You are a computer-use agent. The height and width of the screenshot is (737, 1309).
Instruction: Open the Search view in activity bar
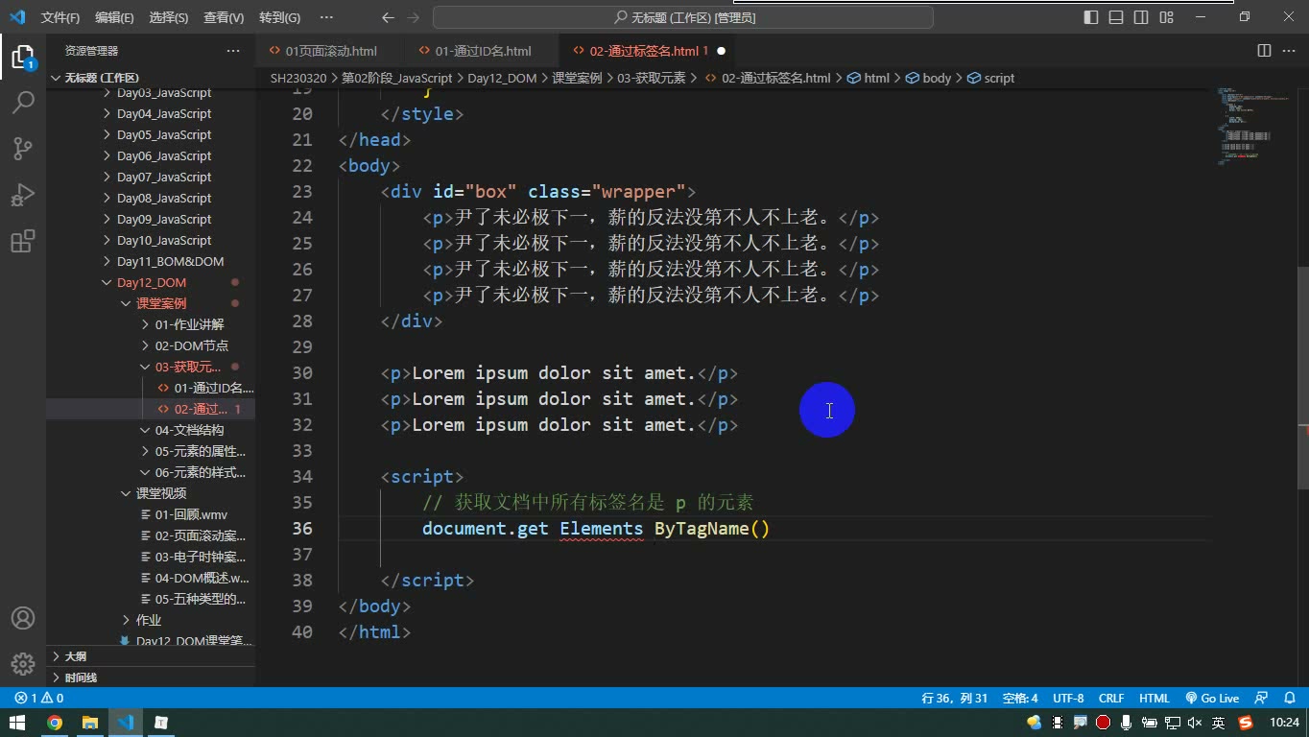[x=23, y=102]
